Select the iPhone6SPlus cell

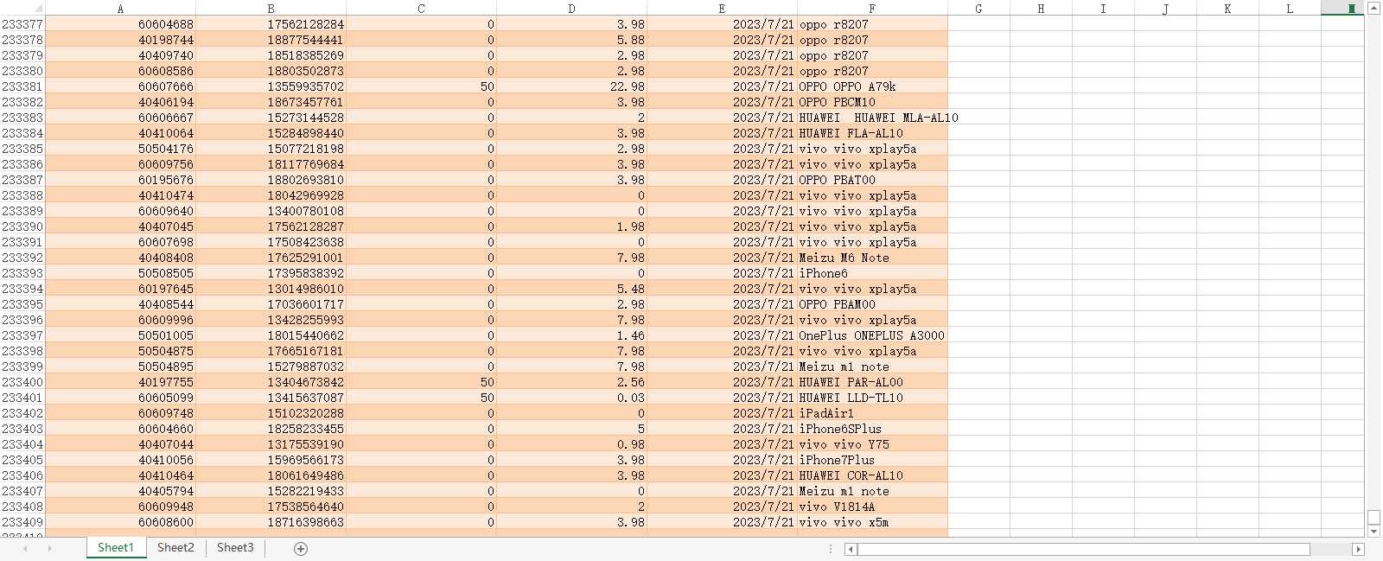[872, 429]
